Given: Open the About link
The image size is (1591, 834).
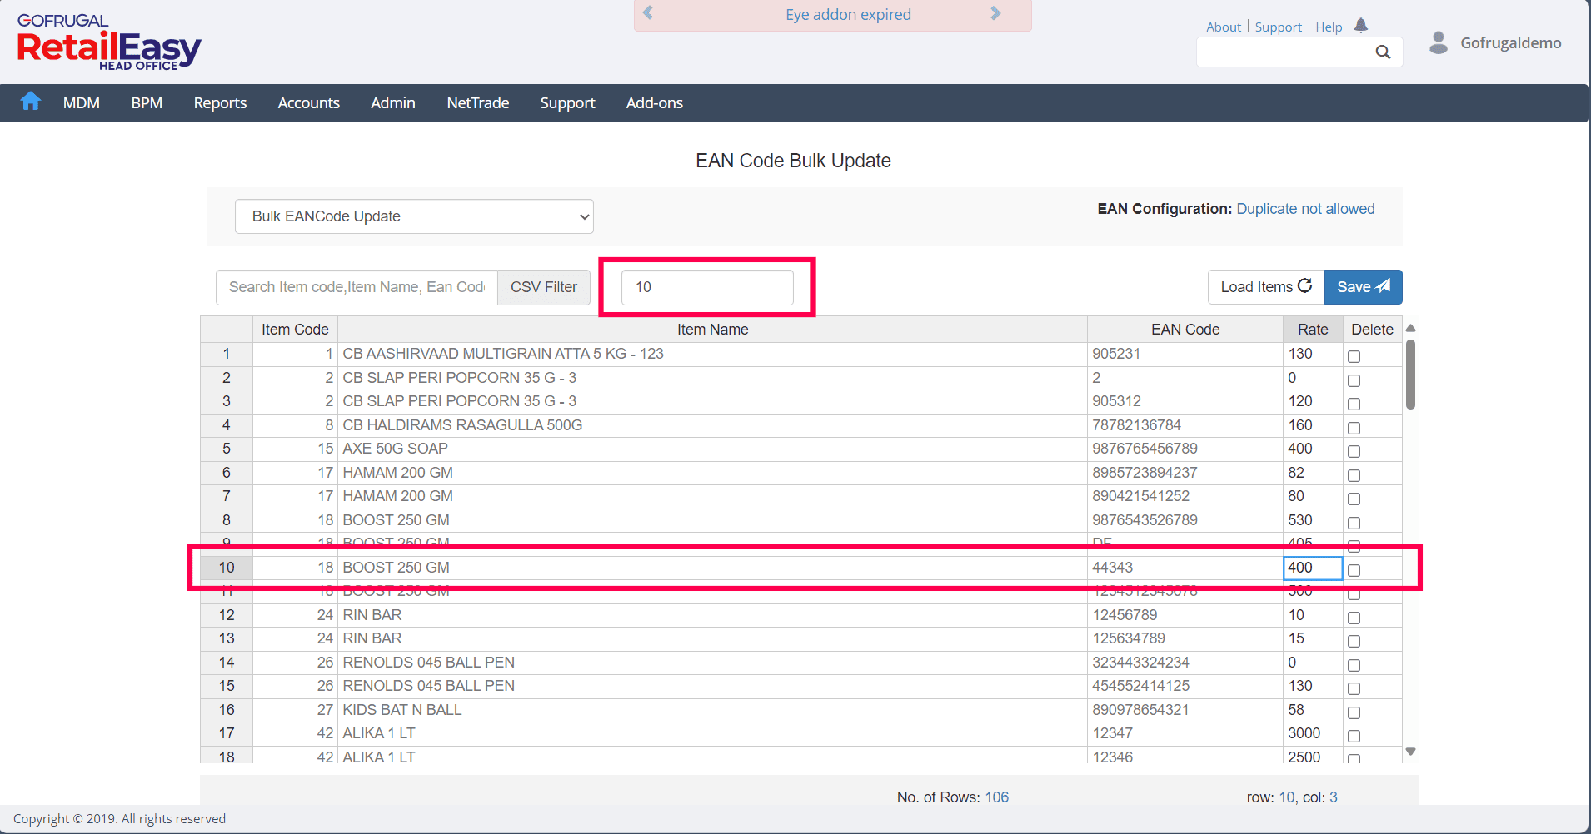Looking at the screenshot, I should pyautogui.click(x=1224, y=27).
